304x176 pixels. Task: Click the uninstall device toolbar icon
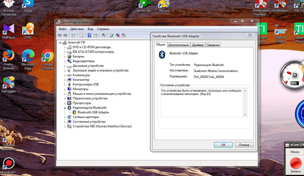[118, 35]
